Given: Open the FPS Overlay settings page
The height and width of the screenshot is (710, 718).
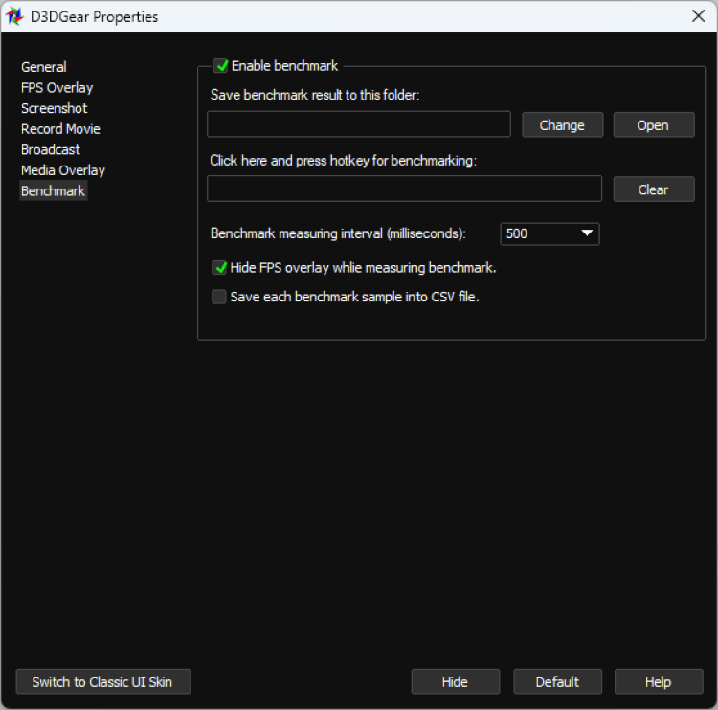Looking at the screenshot, I should click(x=56, y=87).
